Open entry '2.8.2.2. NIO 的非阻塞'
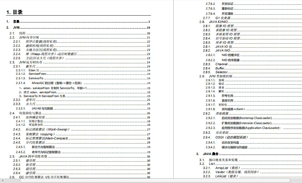The height and width of the screenshot is (183, 302). [254, 60]
